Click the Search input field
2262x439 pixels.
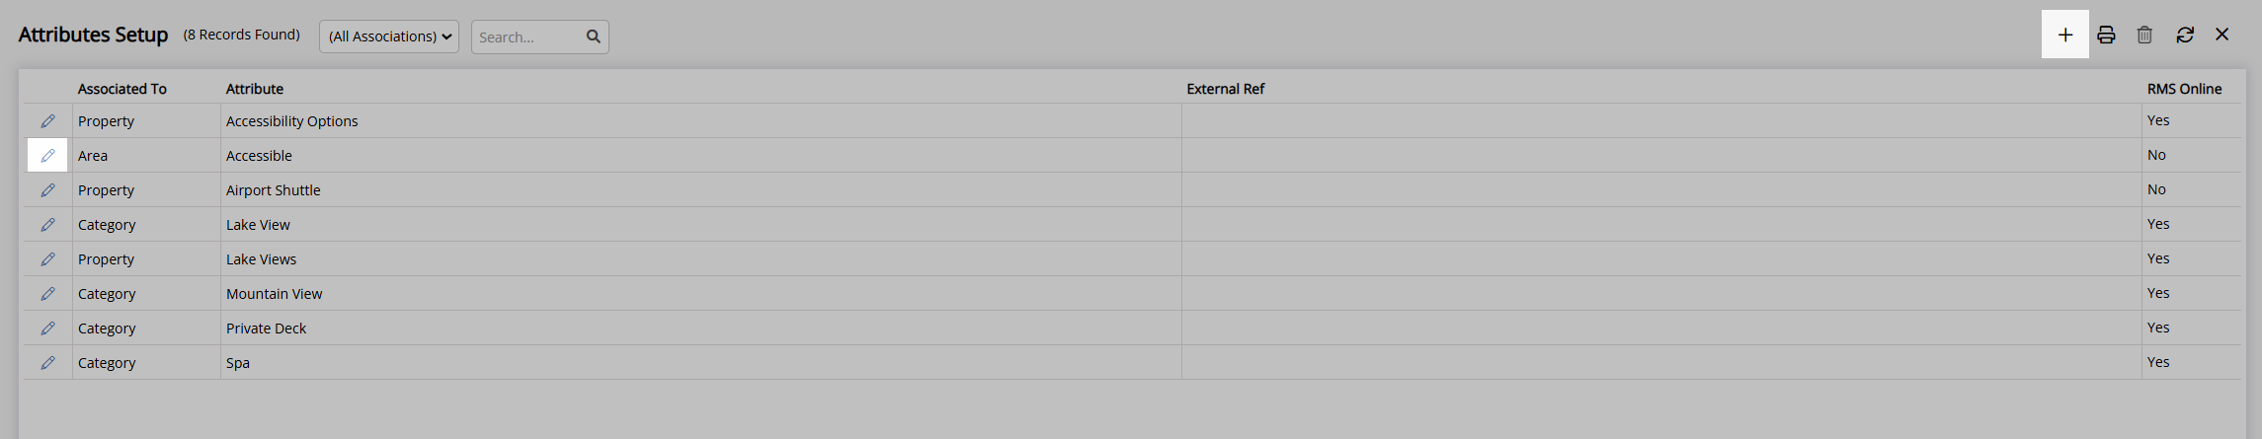(526, 37)
